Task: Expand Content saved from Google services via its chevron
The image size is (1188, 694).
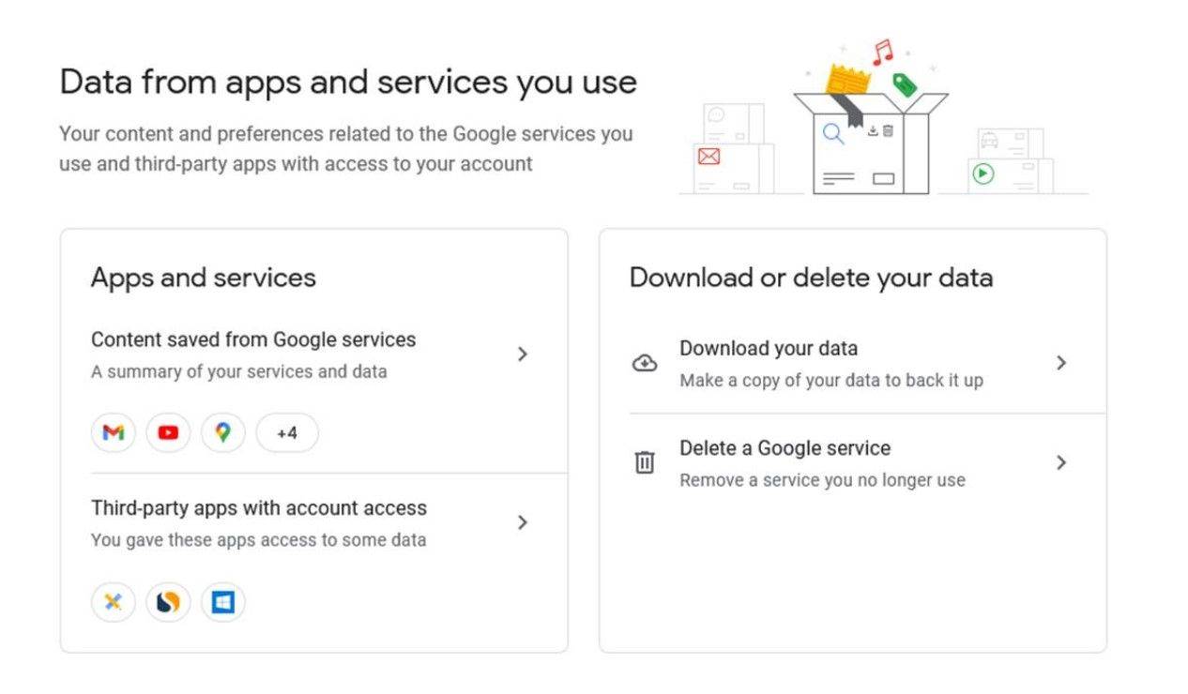Action: 523,354
